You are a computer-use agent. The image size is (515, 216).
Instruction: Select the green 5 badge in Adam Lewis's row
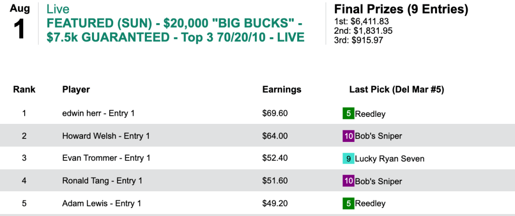[348, 203]
